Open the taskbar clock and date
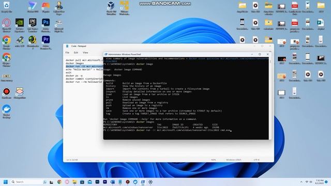The width and height of the screenshot is (331, 186). click(x=320, y=182)
